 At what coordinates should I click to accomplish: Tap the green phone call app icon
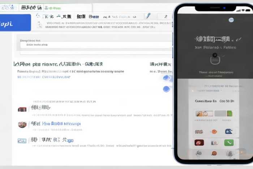coord(229,142)
